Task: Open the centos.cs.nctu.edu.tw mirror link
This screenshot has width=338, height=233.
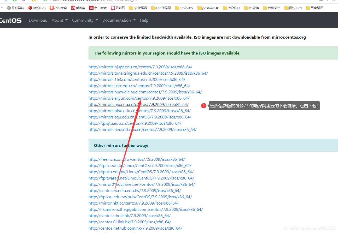Action: 135,191
